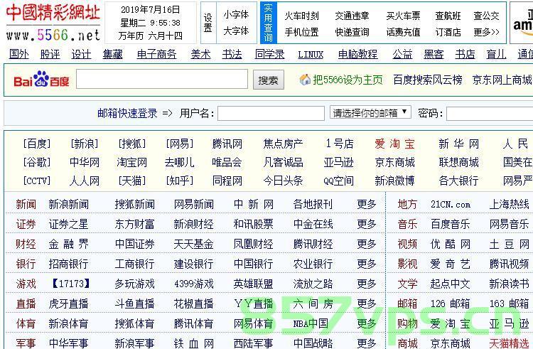Image resolution: width=533 pixels, height=349 pixels.
Task: Open the 设计 menu item
Action: (x=81, y=54)
